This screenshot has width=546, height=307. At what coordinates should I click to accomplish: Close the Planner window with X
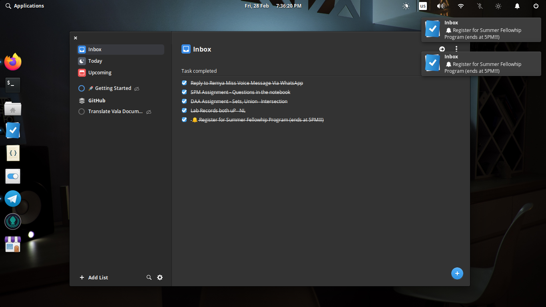pyautogui.click(x=76, y=38)
